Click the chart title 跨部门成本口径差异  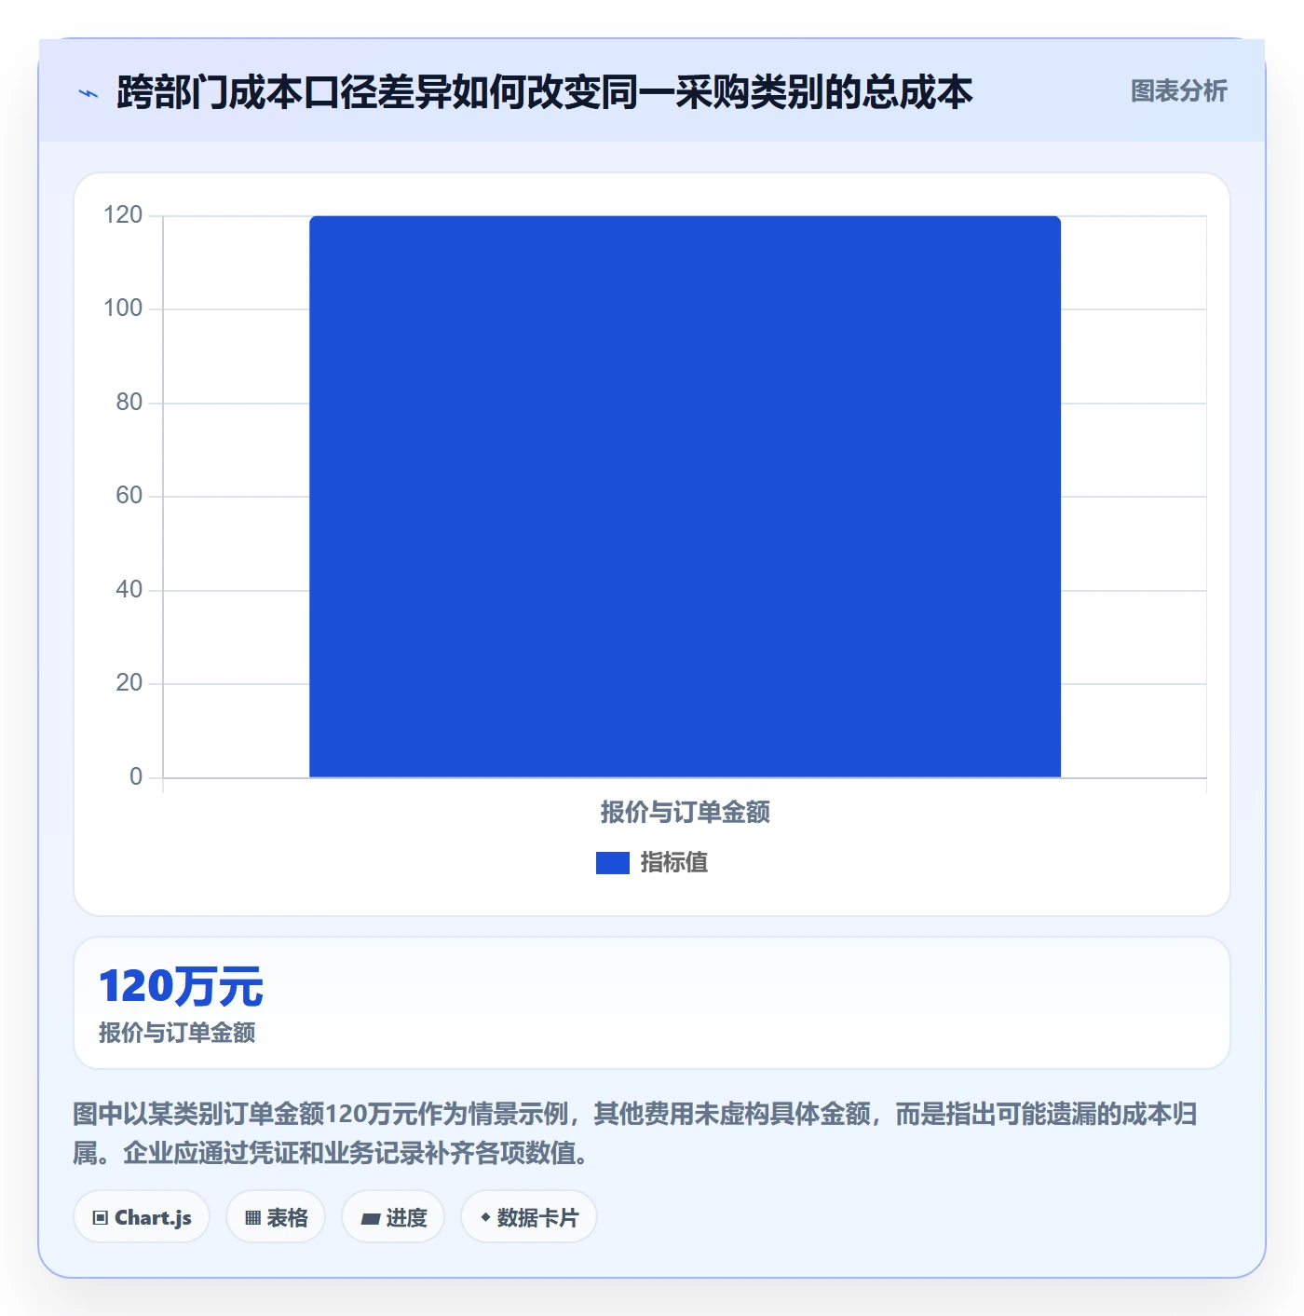coord(544,92)
